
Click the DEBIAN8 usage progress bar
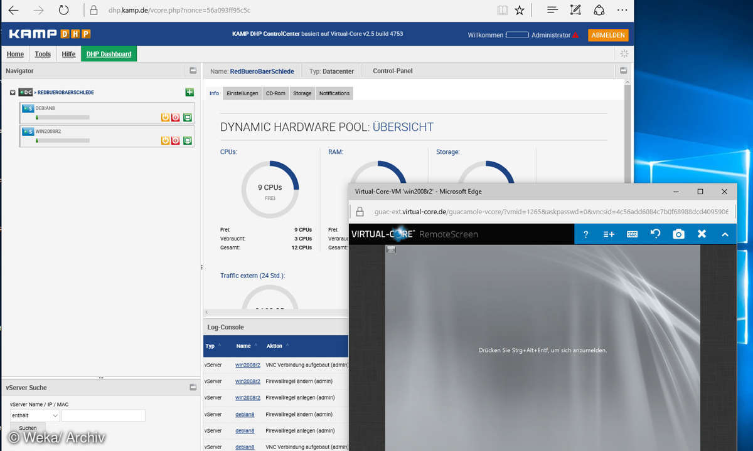(x=62, y=117)
